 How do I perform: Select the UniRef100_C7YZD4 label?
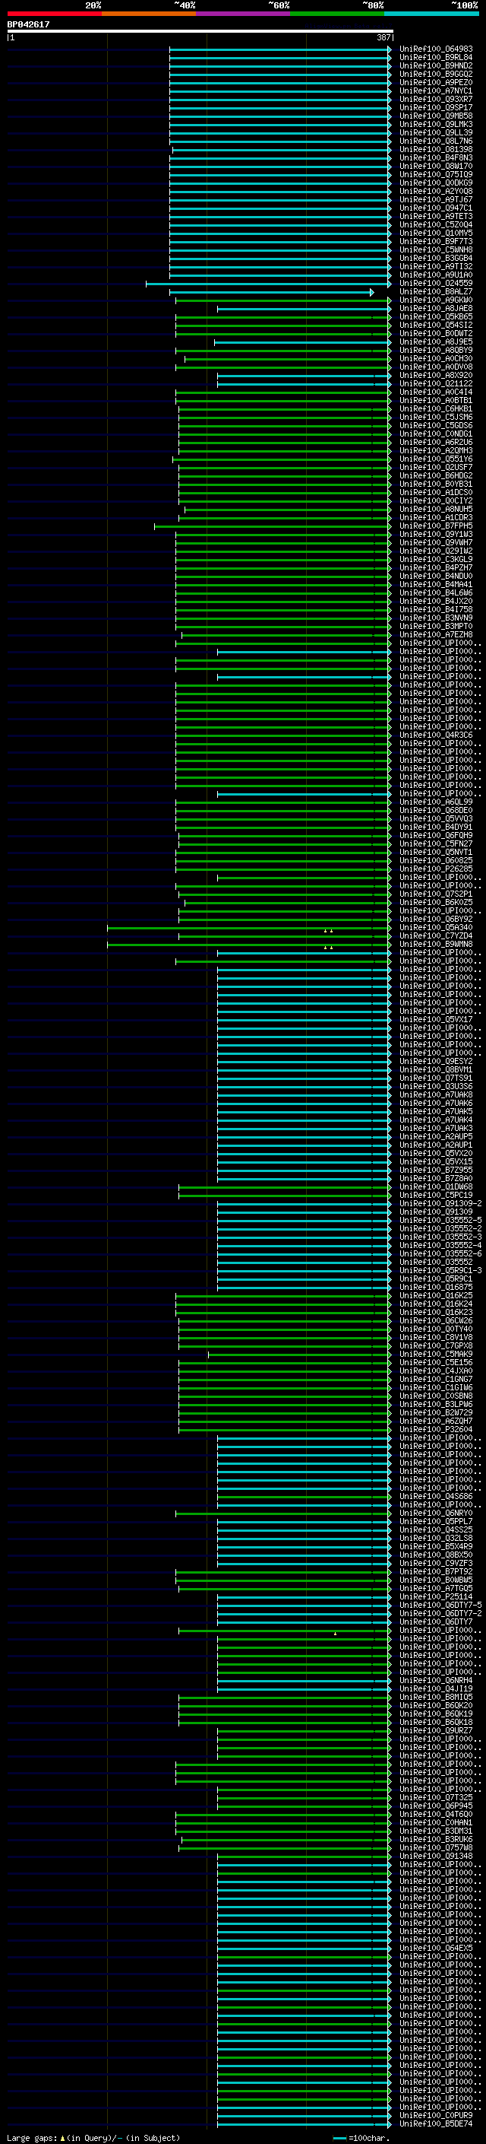pyautogui.click(x=435, y=936)
